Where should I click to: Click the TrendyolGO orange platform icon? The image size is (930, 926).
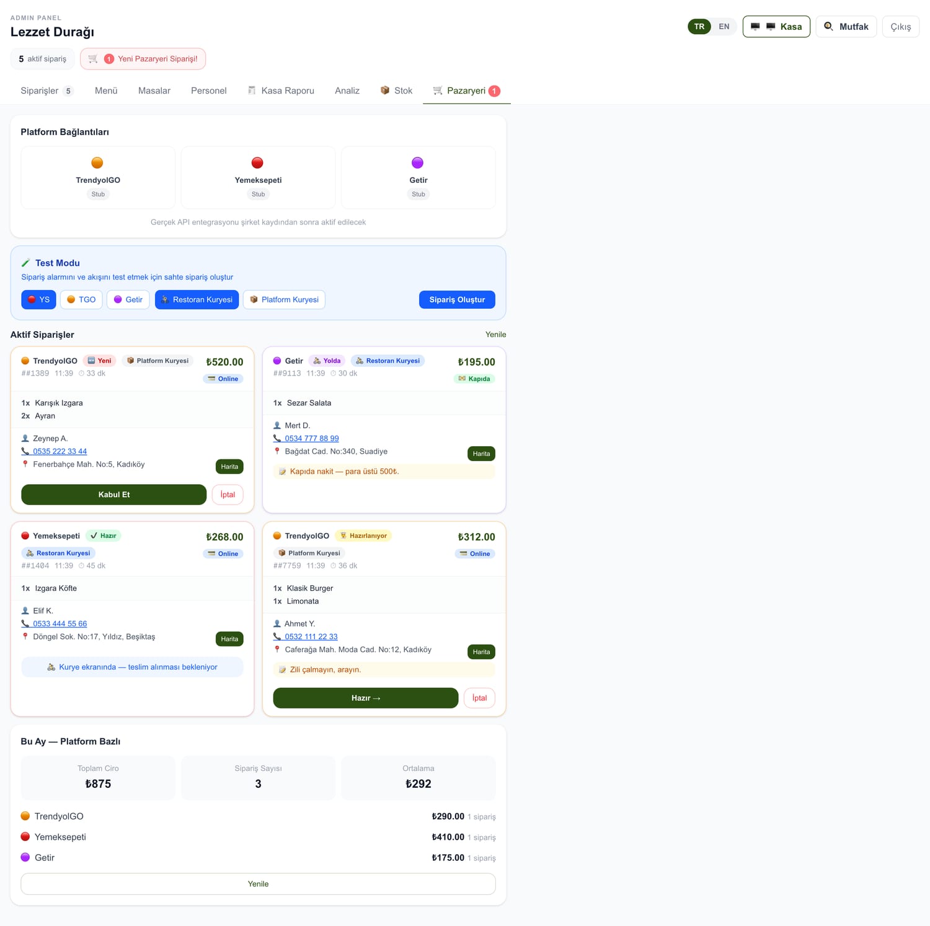97,162
